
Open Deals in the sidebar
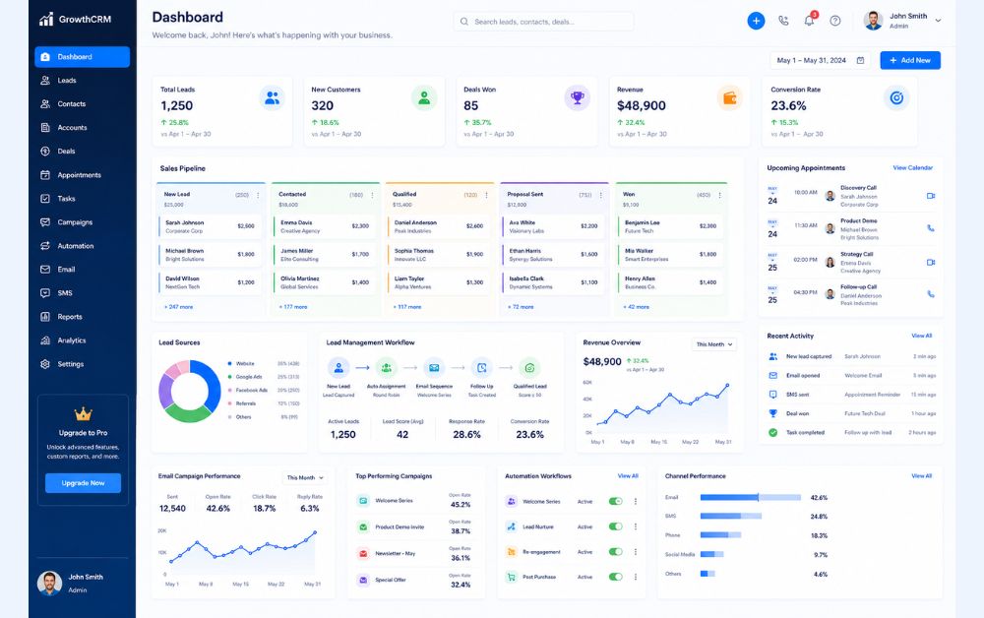83,152
